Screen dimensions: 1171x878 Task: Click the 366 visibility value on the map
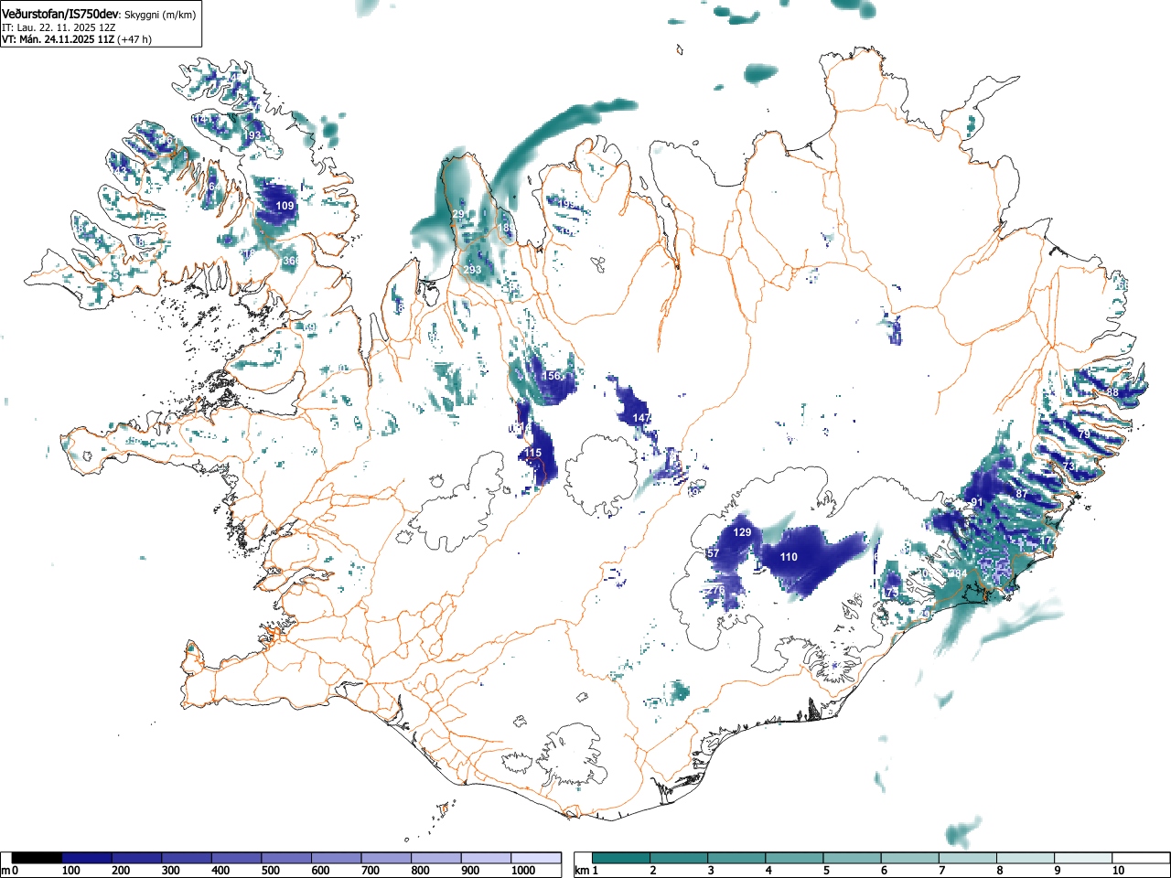pyautogui.click(x=292, y=262)
